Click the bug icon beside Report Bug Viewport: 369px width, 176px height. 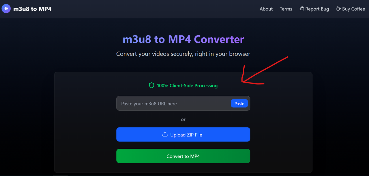click(302, 9)
